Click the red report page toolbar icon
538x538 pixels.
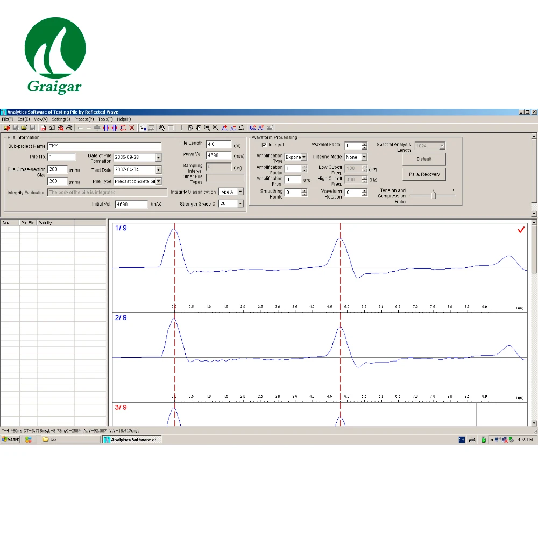click(43, 128)
